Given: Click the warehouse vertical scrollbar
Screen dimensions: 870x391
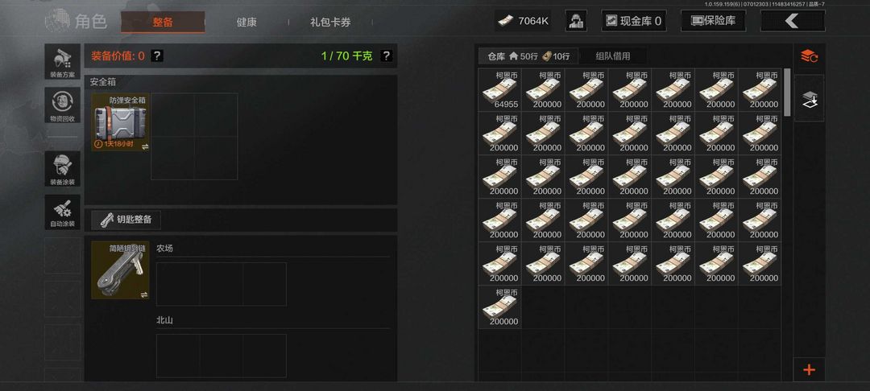Looking at the screenshot, I should coord(787,93).
